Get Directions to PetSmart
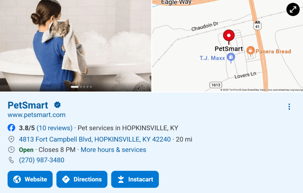 [x=82, y=179]
